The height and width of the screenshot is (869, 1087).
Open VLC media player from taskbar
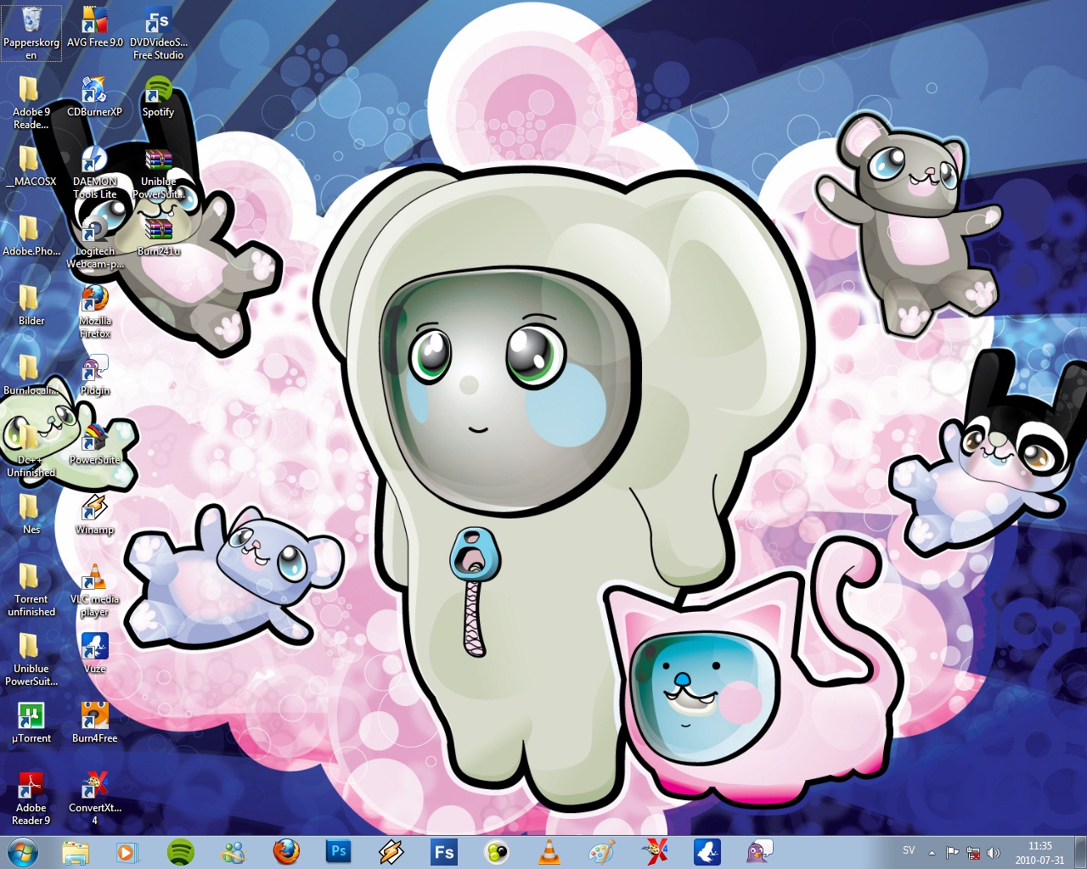549,851
